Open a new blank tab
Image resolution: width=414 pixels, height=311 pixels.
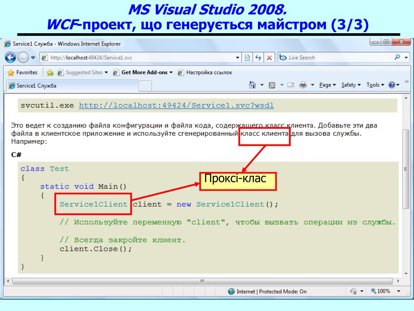pos(145,86)
